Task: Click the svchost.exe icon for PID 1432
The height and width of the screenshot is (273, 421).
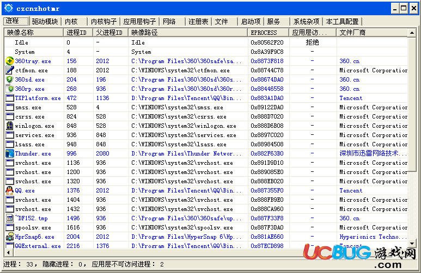Action: pos(10,209)
